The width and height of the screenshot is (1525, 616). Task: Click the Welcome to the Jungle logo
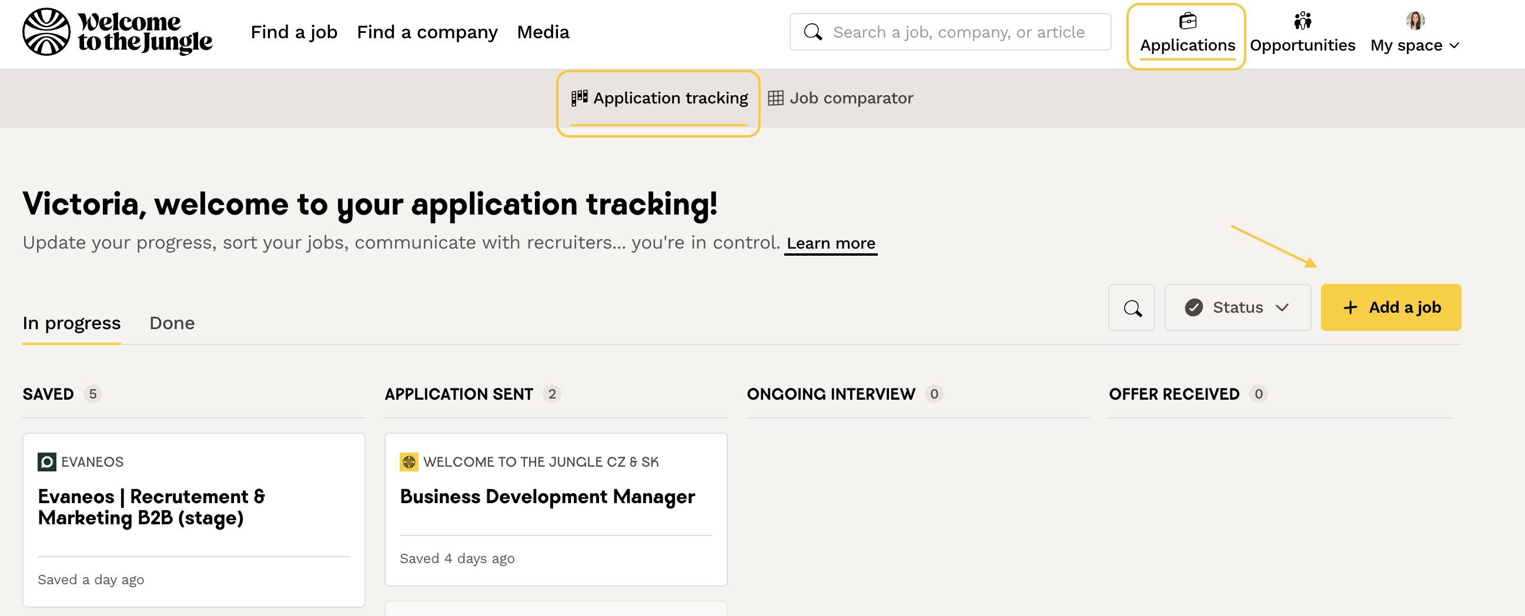117,32
